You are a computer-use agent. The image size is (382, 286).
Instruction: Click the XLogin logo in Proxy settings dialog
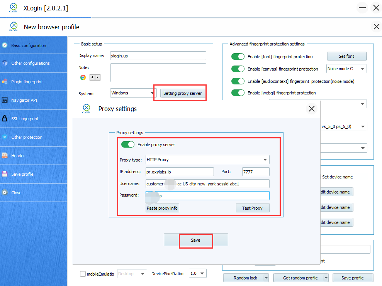[x=86, y=108]
